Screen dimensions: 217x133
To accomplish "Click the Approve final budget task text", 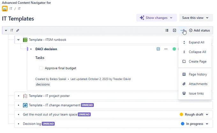I will (x=61, y=68).
